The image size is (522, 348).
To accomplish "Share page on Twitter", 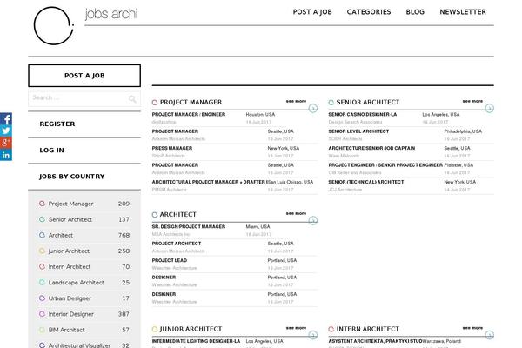I will click(6, 130).
